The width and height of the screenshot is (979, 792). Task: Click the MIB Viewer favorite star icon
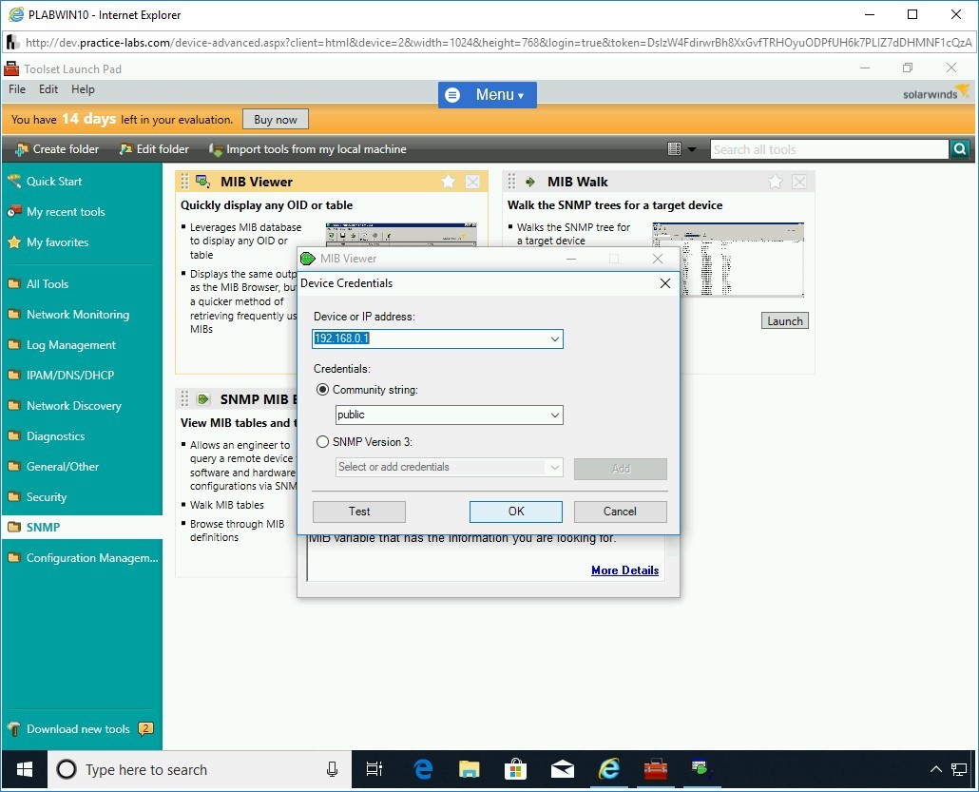449,182
